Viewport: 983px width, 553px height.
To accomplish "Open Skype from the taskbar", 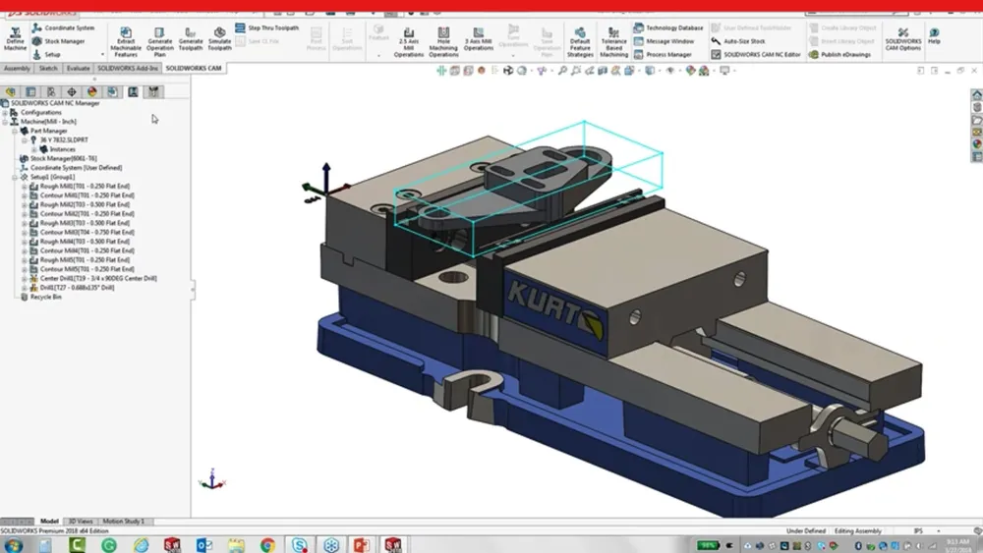I will point(300,545).
